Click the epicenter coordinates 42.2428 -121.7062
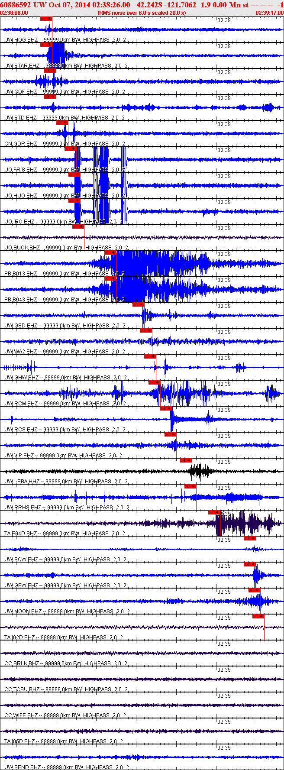This screenshot has height=770, width=284. [x=166, y=5]
